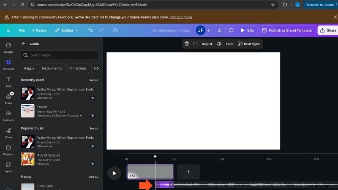Open the audio volume speaker icon
Image resolution: width=338 pixels, height=190 pixels.
tap(219, 44)
